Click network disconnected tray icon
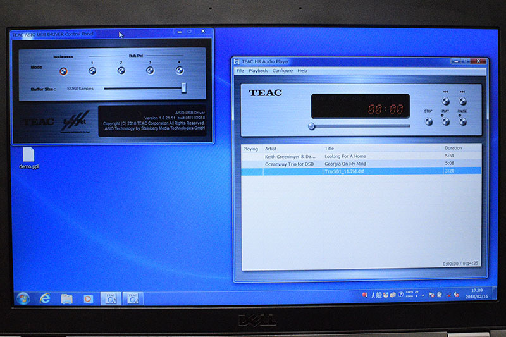 (448, 295)
